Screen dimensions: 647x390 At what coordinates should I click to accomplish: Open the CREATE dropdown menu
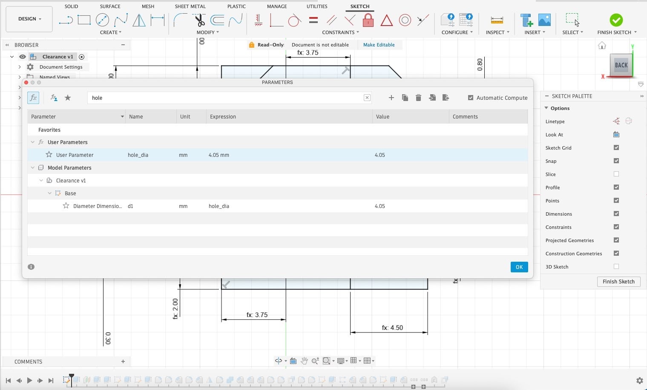111,32
